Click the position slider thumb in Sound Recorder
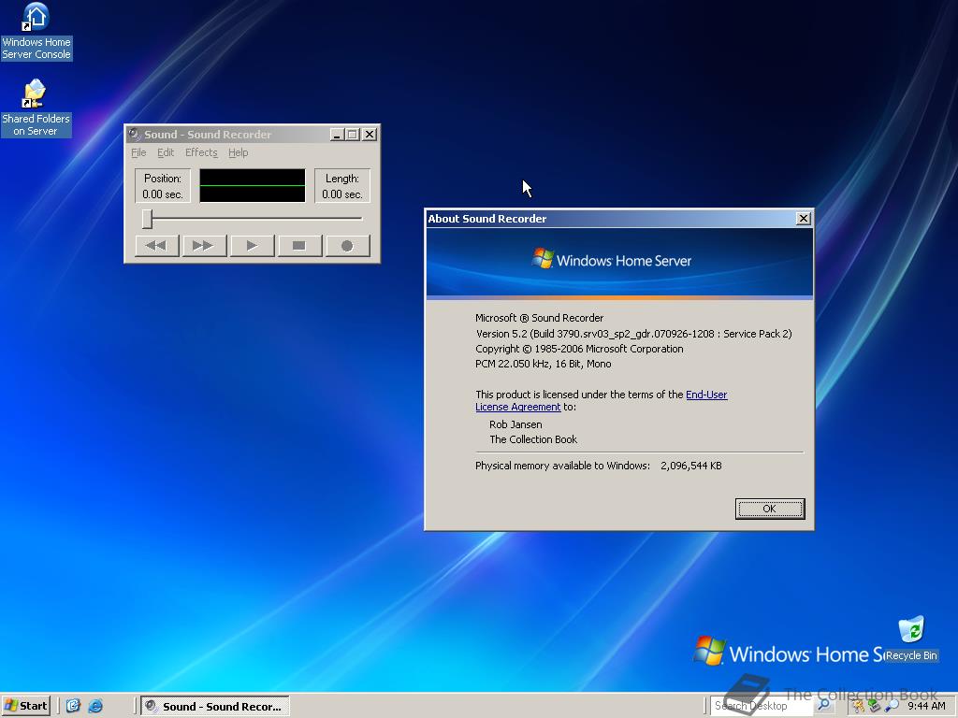The image size is (958, 718). 147,219
